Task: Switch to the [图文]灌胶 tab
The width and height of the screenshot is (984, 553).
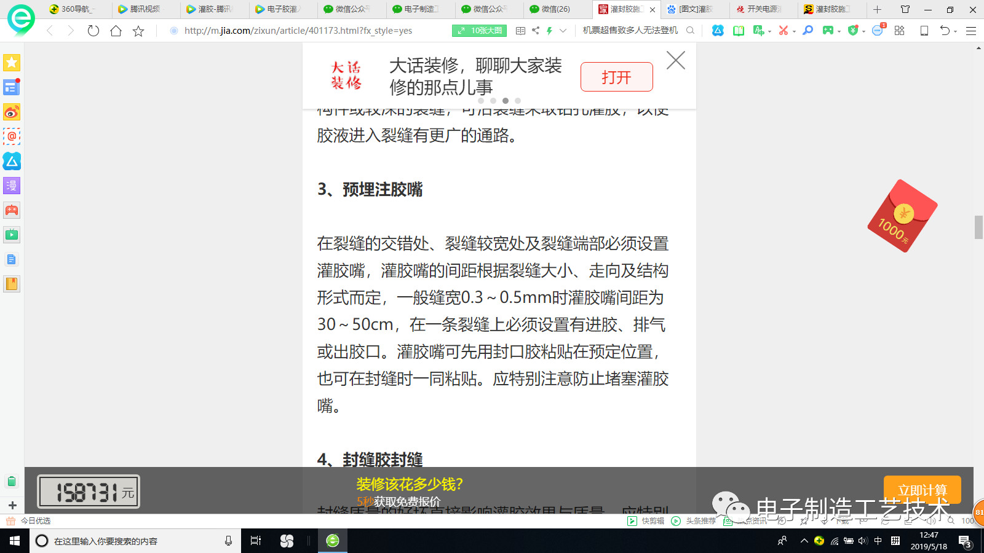Action: (694, 9)
